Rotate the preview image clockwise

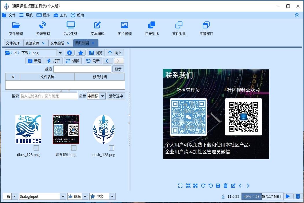(203, 186)
